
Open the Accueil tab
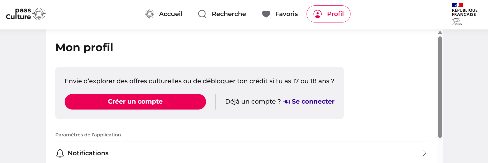pos(164,14)
